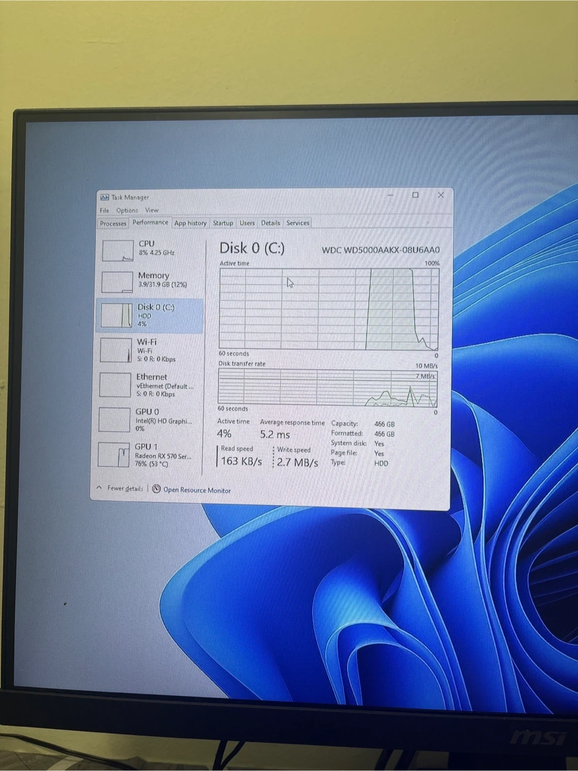Collapse view with Fewer details chevron
578x771 pixels.
pyautogui.click(x=100, y=488)
